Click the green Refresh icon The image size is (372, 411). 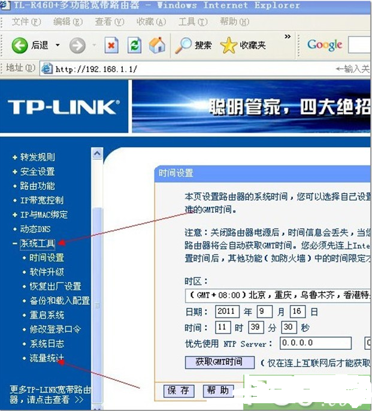(134, 45)
